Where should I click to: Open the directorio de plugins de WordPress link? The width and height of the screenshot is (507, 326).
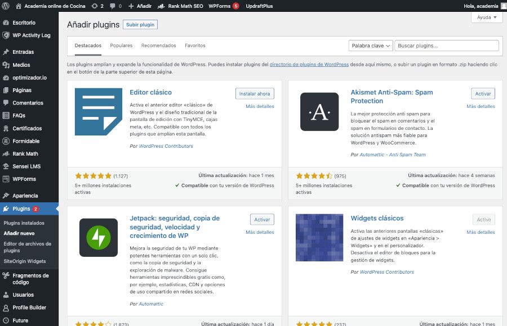click(309, 64)
